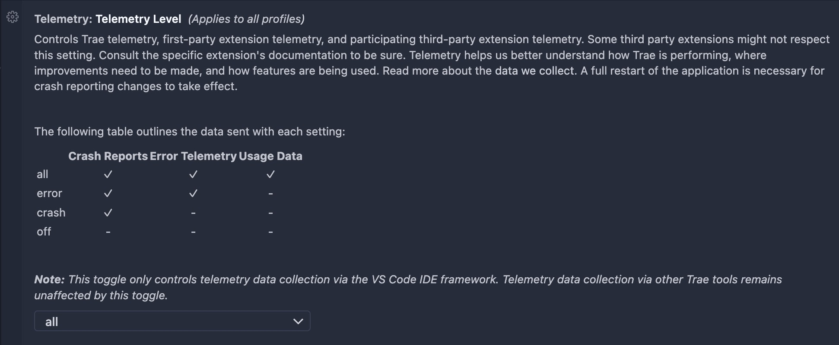Image resolution: width=839 pixels, height=345 pixels.
Task: Click the "Usage Data" column header
Action: 270,156
